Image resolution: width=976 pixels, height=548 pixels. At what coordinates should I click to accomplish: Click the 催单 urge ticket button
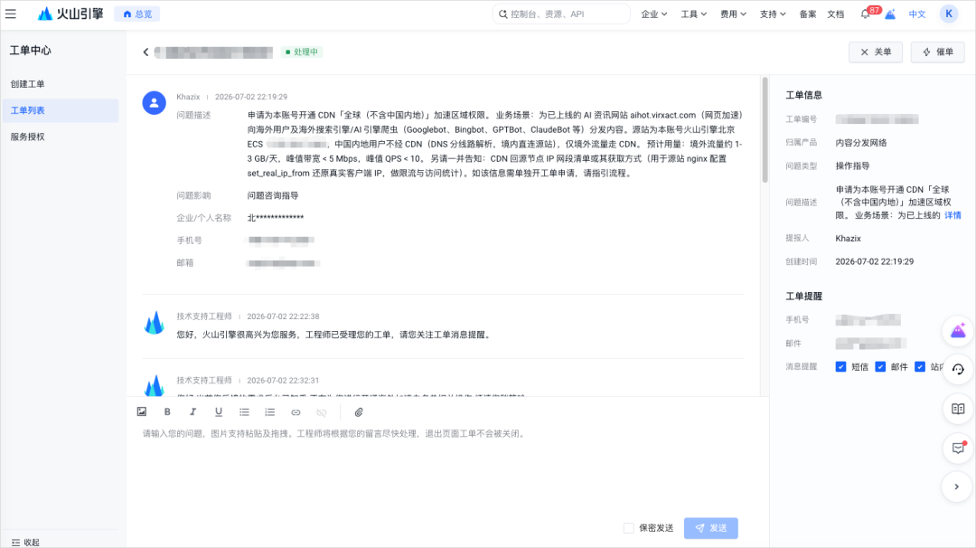pyautogui.click(x=938, y=52)
